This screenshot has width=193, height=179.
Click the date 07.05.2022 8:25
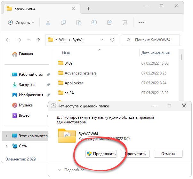click(x=154, y=73)
